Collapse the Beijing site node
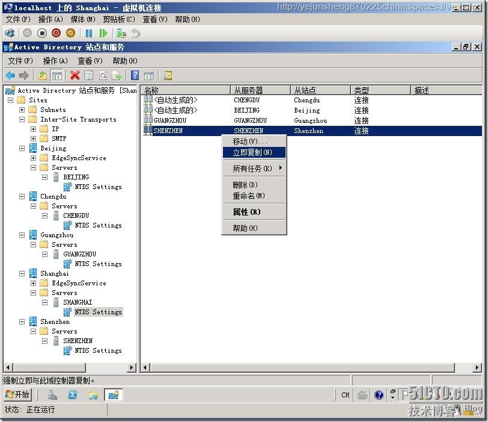488x422 pixels. (x=22, y=148)
